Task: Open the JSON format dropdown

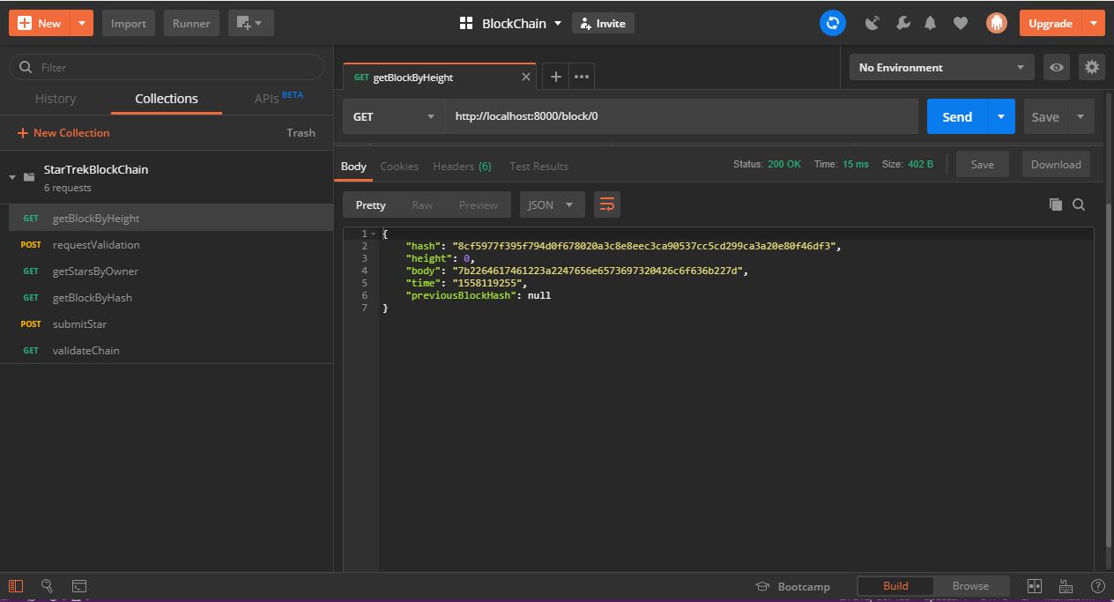Action: pyautogui.click(x=552, y=204)
